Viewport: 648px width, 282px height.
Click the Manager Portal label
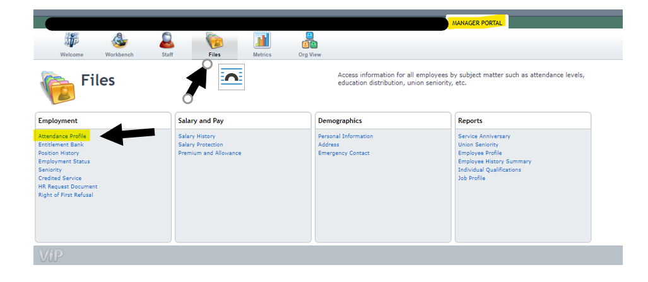pyautogui.click(x=477, y=23)
